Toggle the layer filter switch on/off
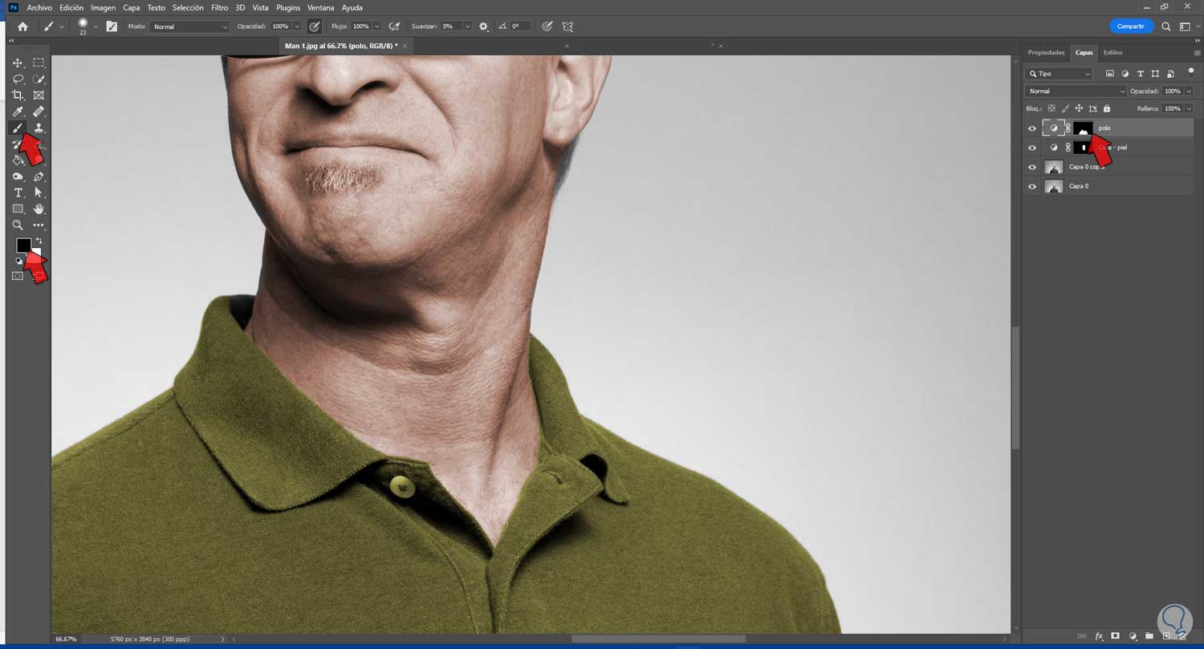The width and height of the screenshot is (1204, 649). coord(1190,71)
